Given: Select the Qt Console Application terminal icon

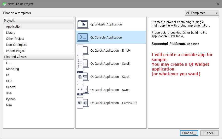Looking at the screenshot, I should click(x=83, y=38).
